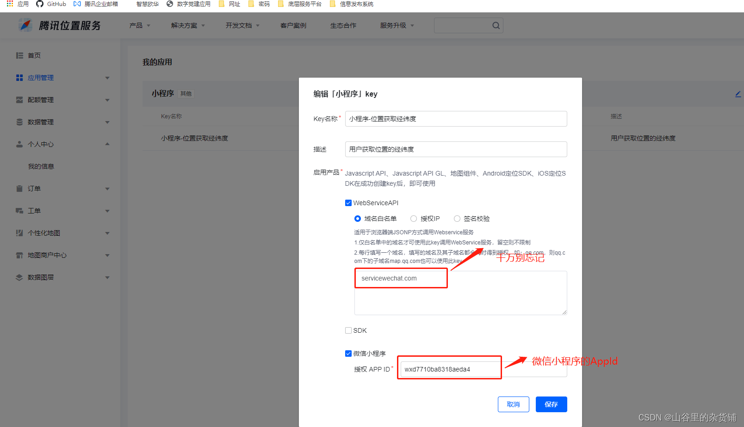
Task: Click the 描述 input field
Action: 456,149
